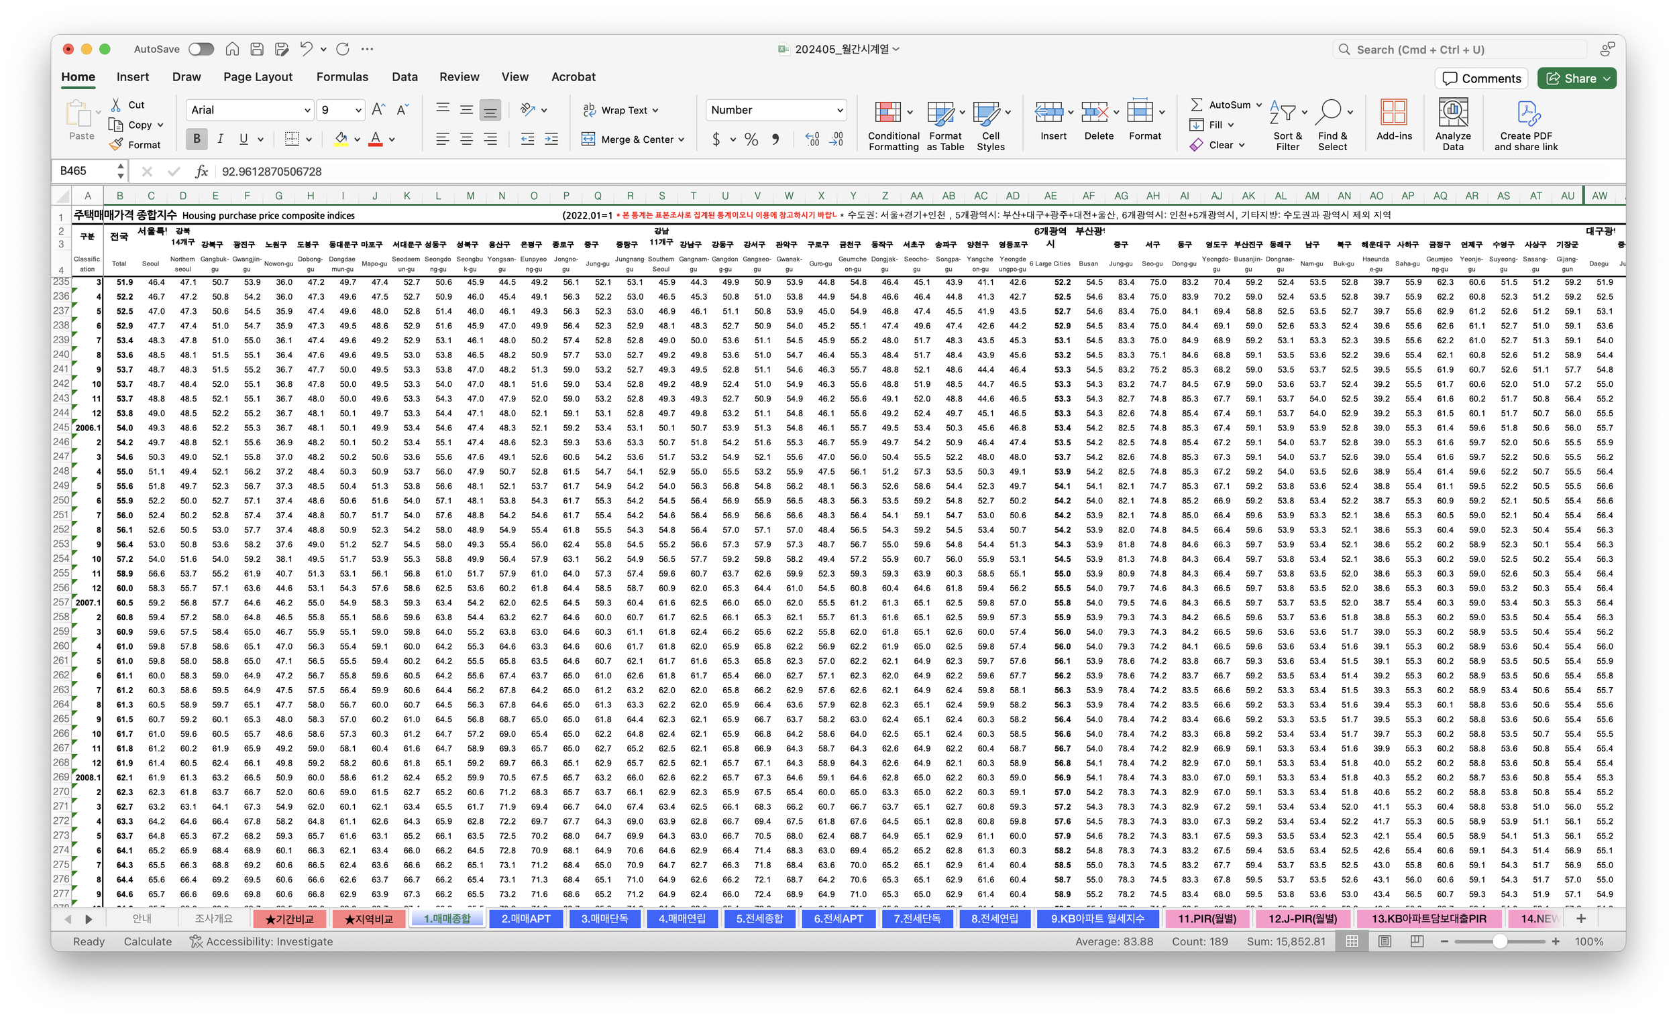This screenshot has height=1019, width=1677.
Task: Switch to Page Layout view in status bar
Action: (1385, 941)
